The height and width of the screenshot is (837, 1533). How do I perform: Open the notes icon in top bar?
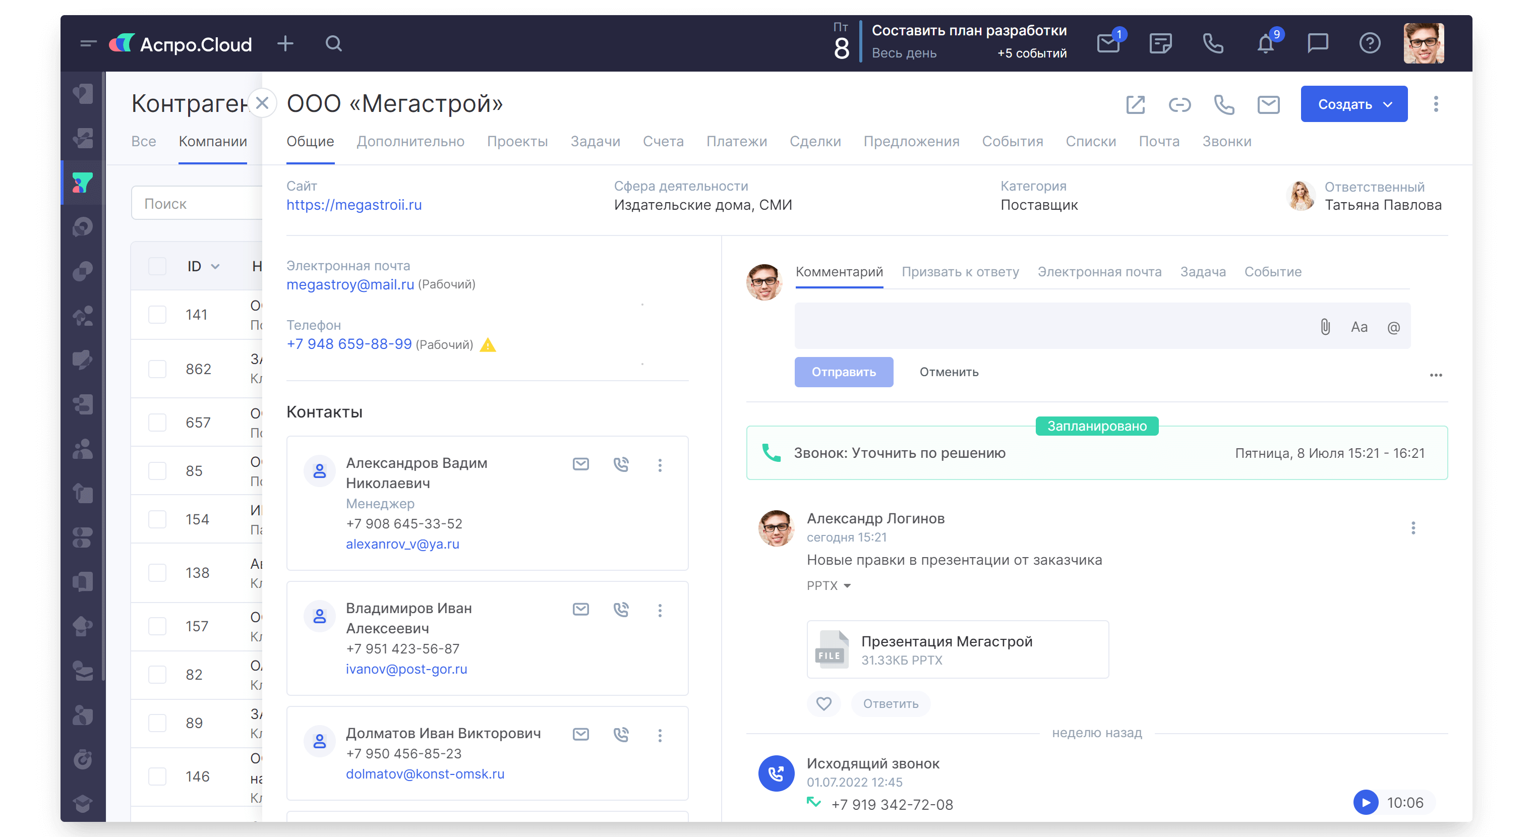pyautogui.click(x=1160, y=43)
